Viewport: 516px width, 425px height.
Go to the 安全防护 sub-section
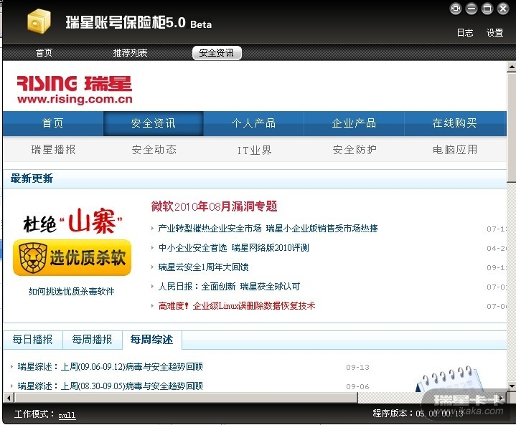355,150
